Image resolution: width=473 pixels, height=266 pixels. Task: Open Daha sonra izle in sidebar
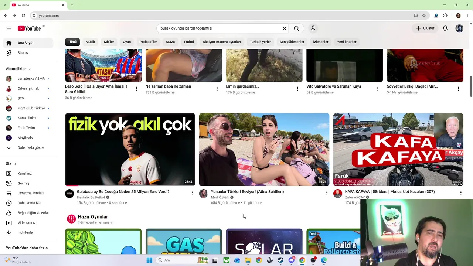click(28, 203)
